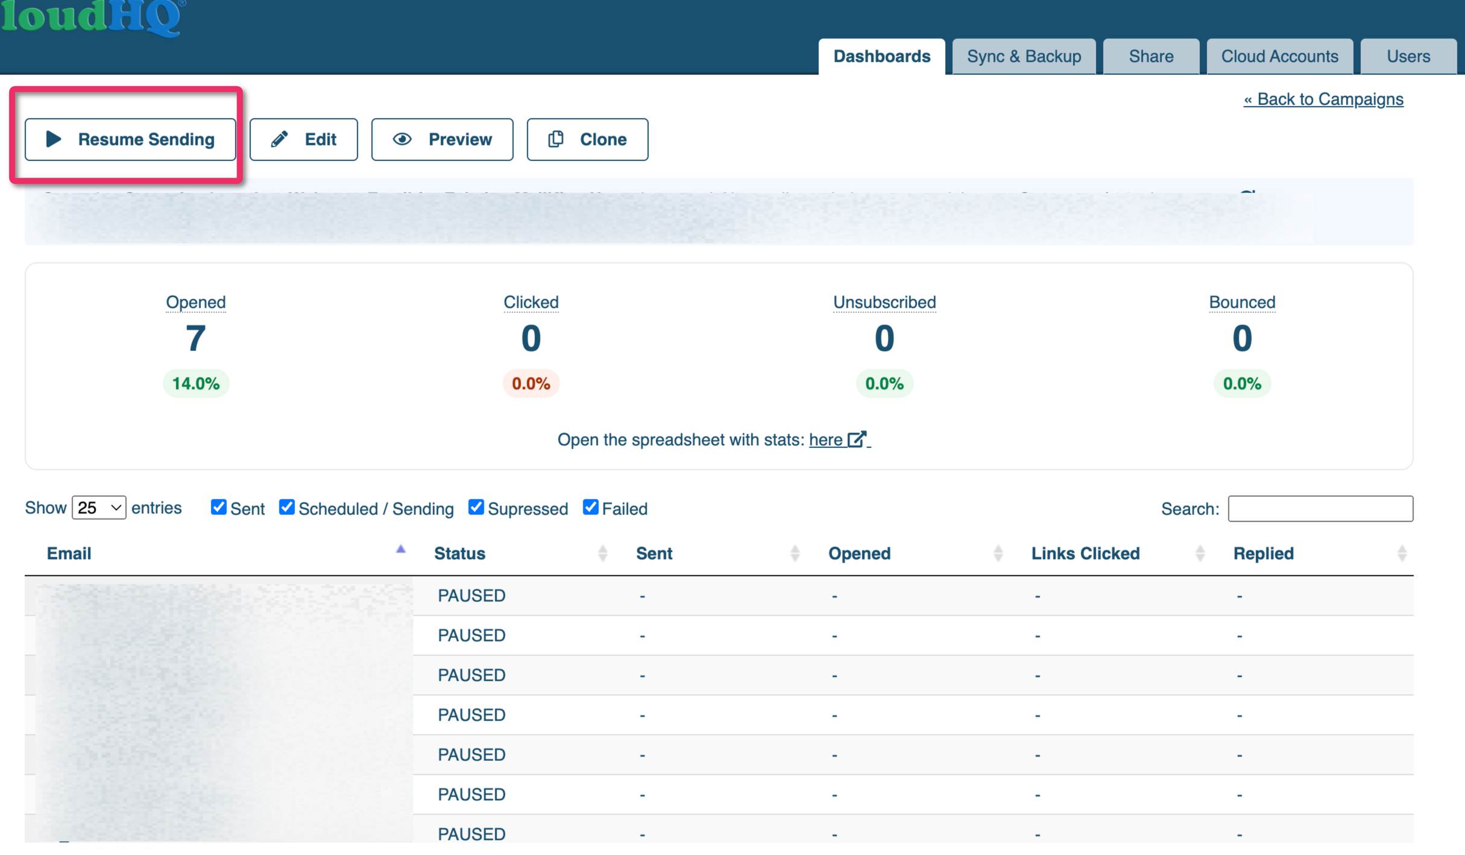Sort by Opened column arrows
Screen dimensions: 1465x855
point(998,554)
